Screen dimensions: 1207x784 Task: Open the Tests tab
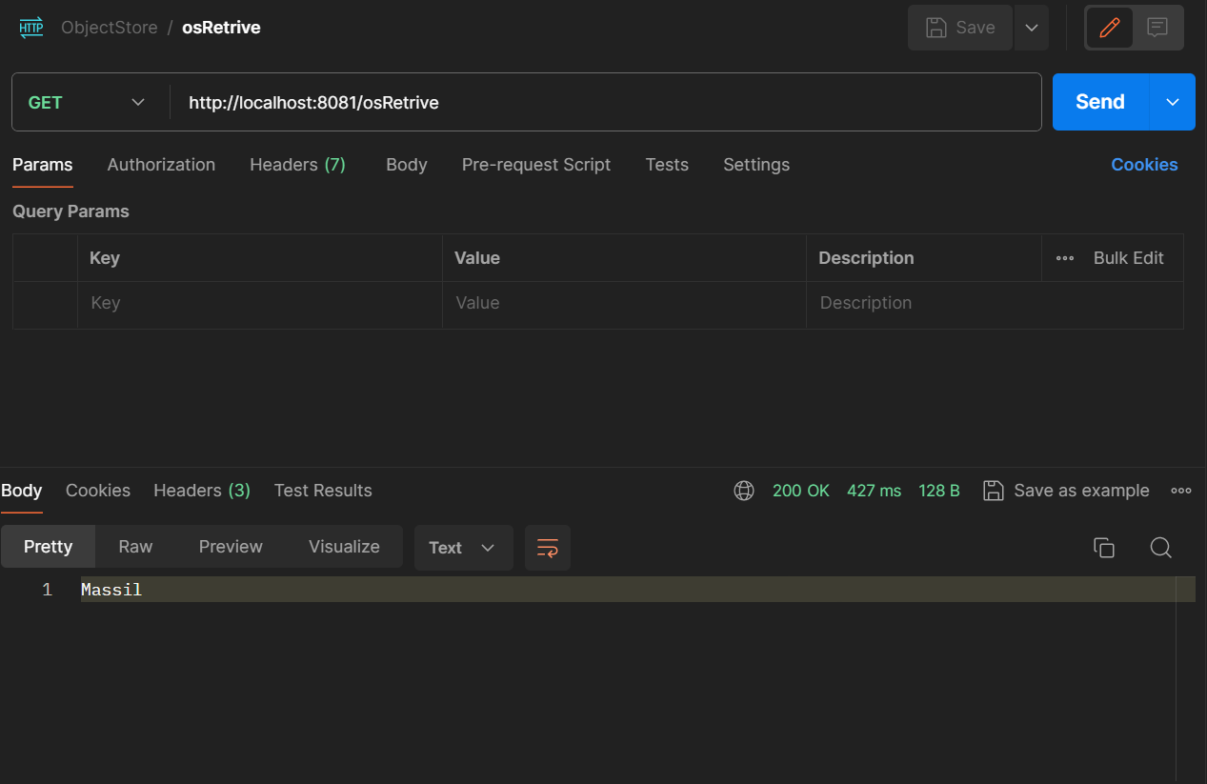click(666, 165)
